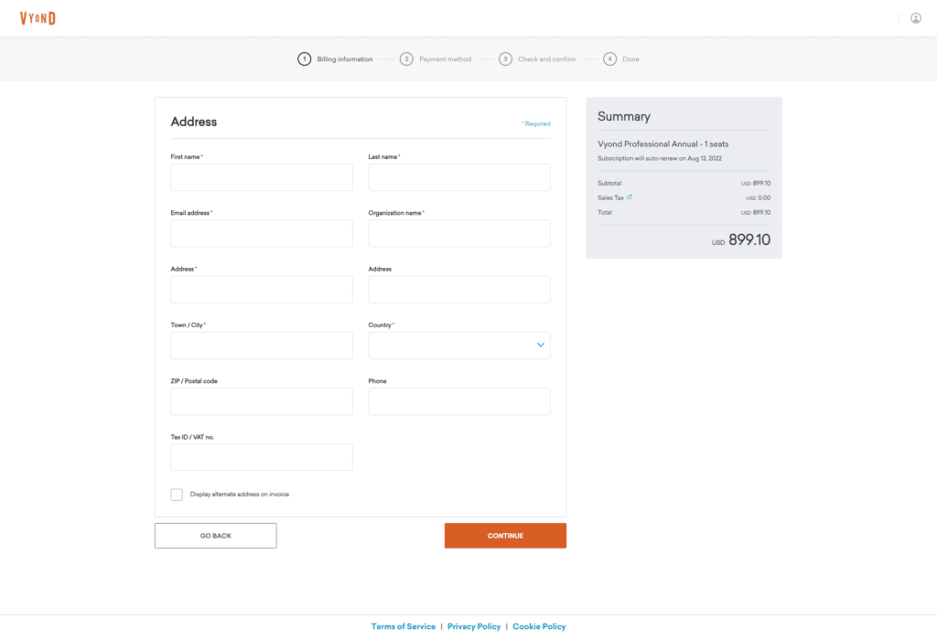Enable Display alternate address on invoice checkbox
Image resolution: width=937 pixels, height=639 pixels.
click(x=177, y=495)
